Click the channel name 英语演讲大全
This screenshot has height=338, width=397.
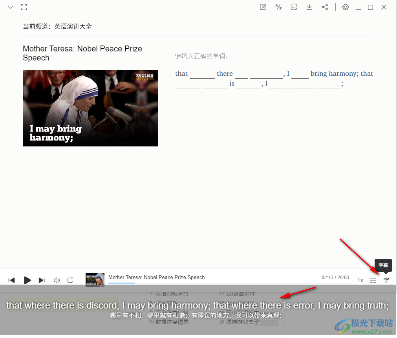73,26
